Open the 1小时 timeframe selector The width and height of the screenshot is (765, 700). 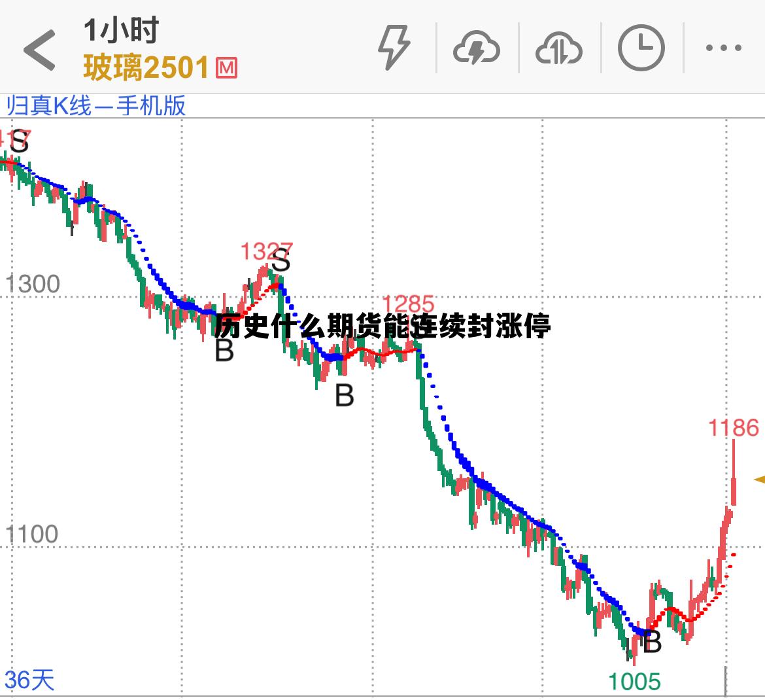121,30
